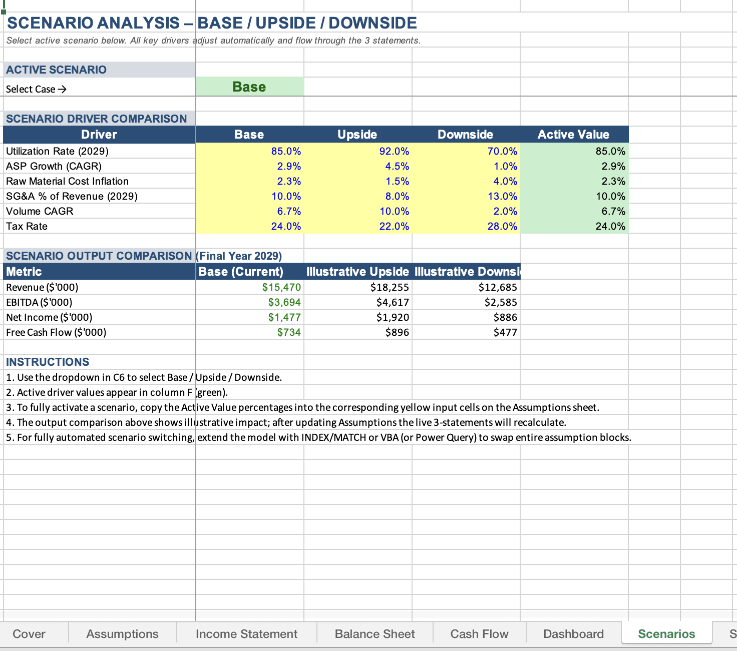The image size is (737, 651).
Task: Click the Upside ASP Growth value 4.5%
Action: tap(358, 166)
